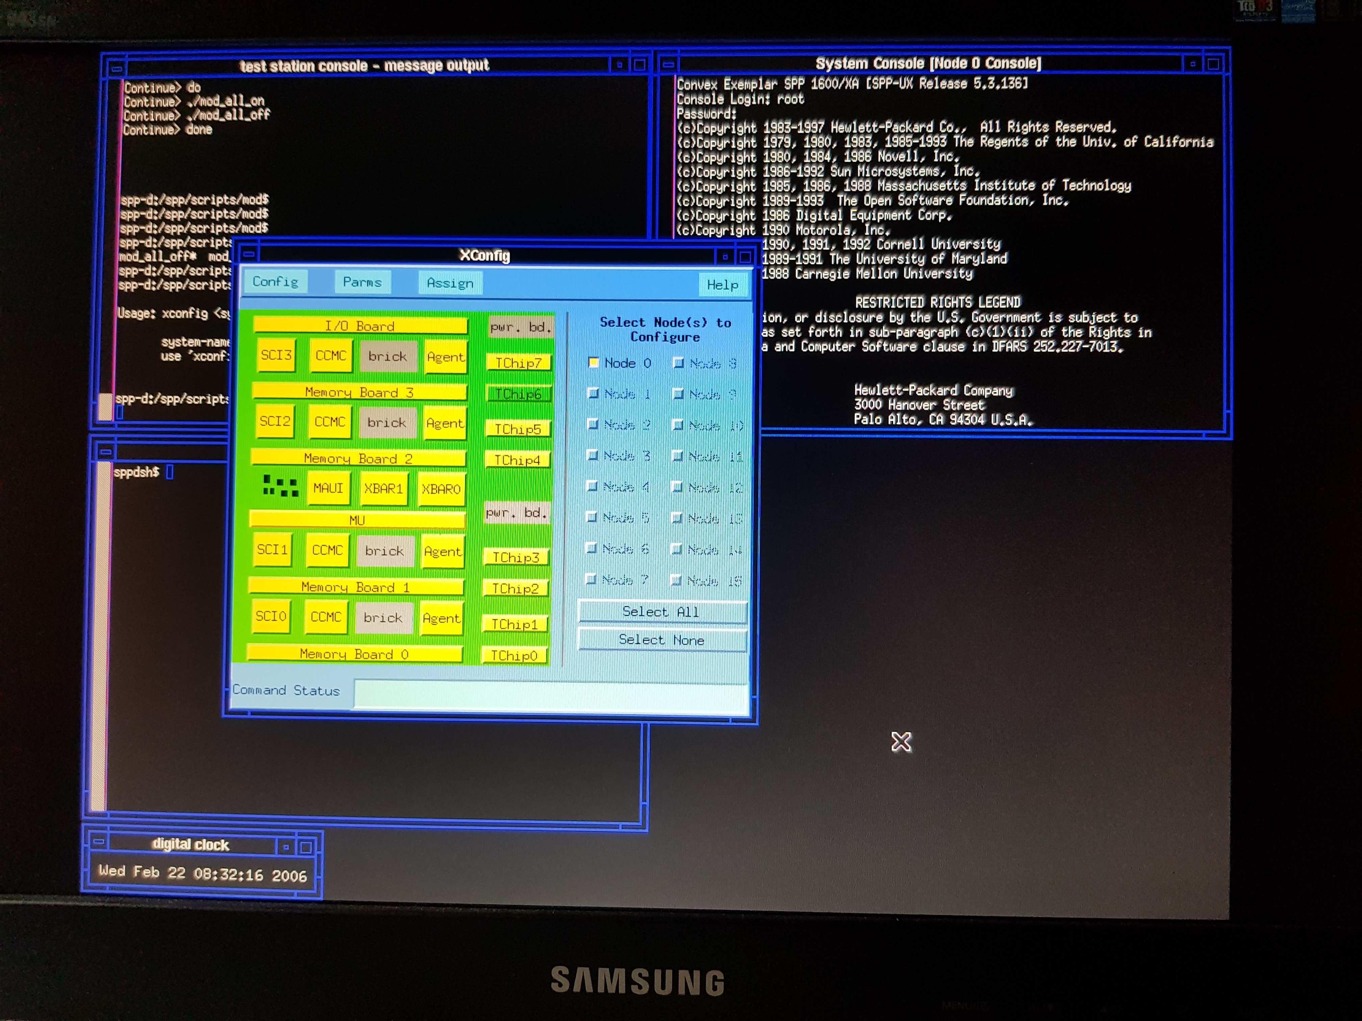Enable the Node 1 checkbox
The height and width of the screenshot is (1021, 1362).
click(593, 393)
